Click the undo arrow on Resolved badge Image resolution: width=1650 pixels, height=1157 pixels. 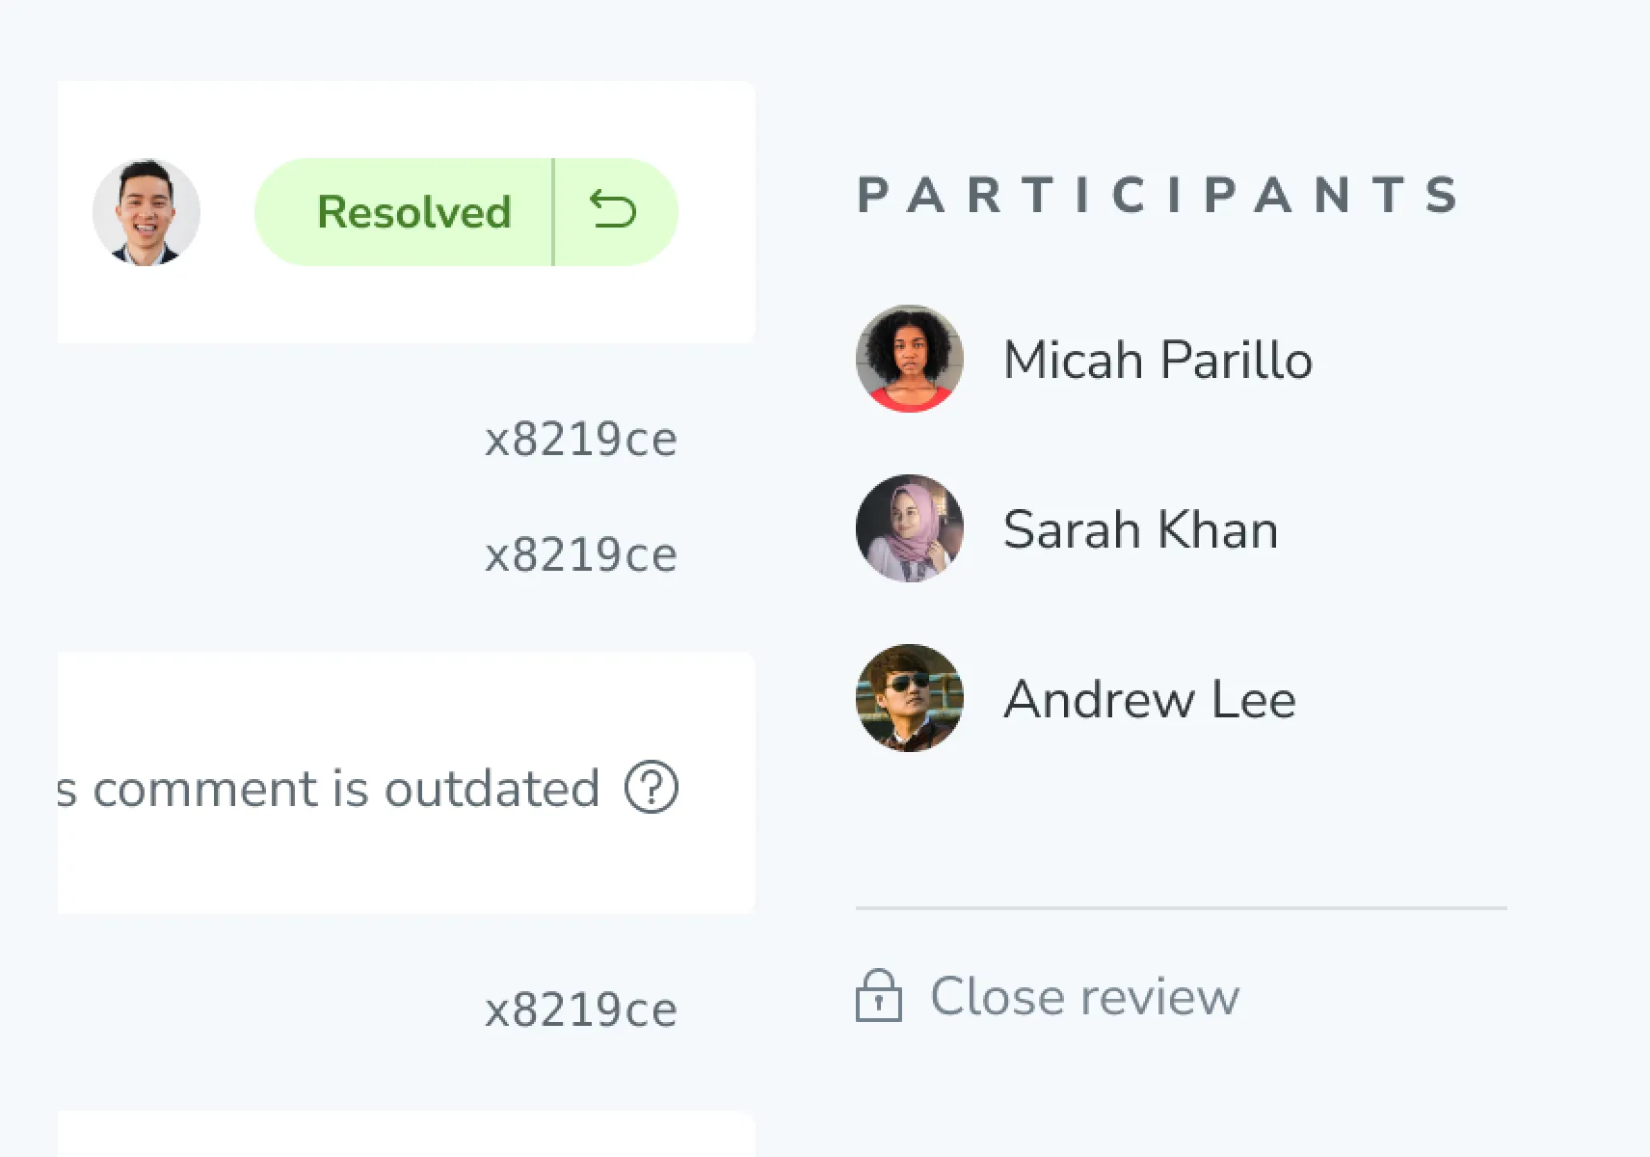pyautogui.click(x=614, y=211)
